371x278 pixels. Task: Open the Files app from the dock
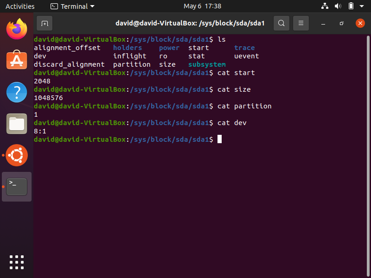pyautogui.click(x=16, y=124)
